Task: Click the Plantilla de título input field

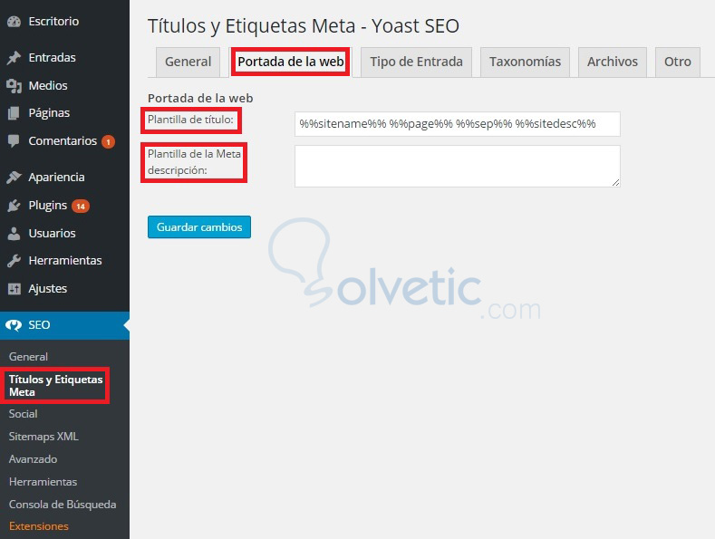Action: (x=458, y=124)
